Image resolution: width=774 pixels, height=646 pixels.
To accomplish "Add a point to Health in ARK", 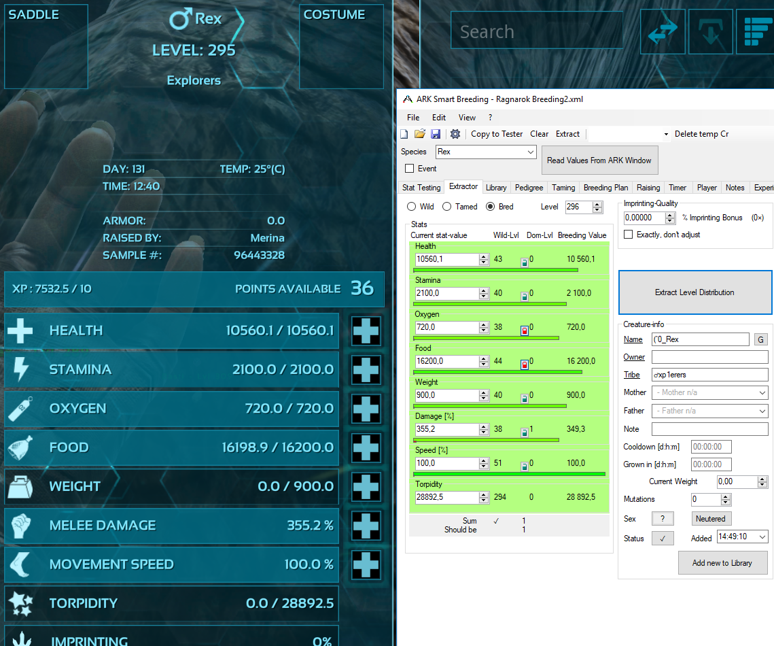I will (366, 330).
